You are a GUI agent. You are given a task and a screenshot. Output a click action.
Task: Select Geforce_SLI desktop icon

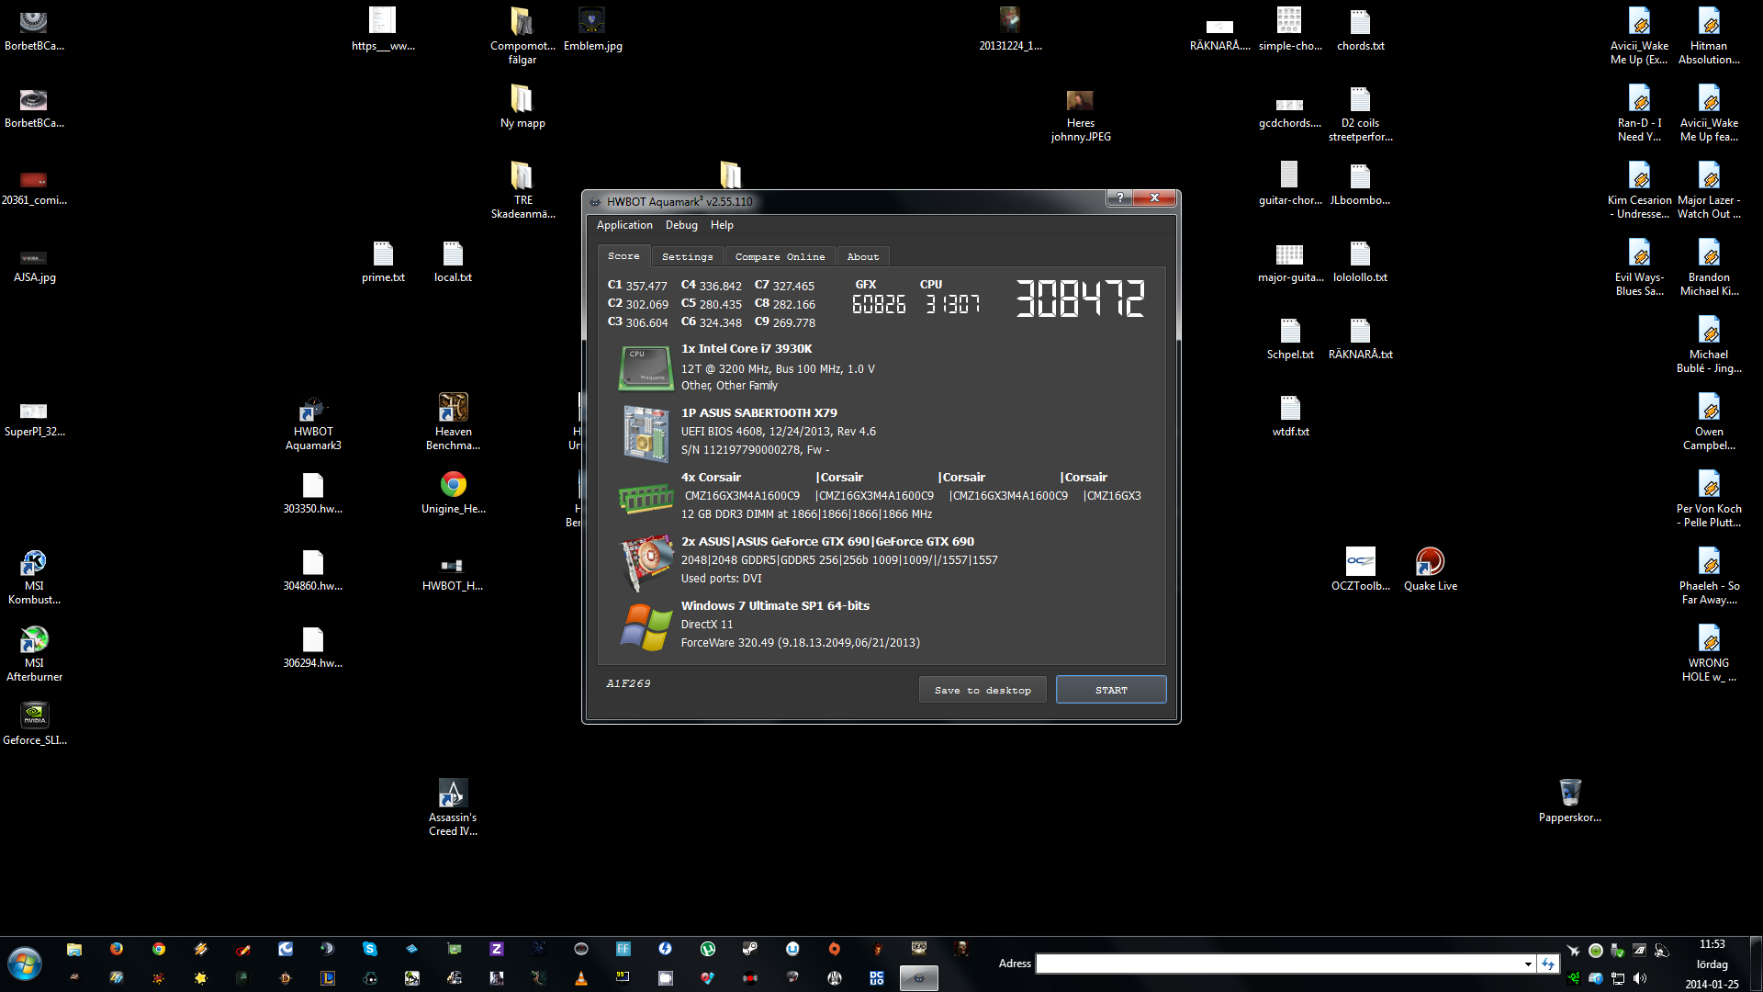point(34,724)
